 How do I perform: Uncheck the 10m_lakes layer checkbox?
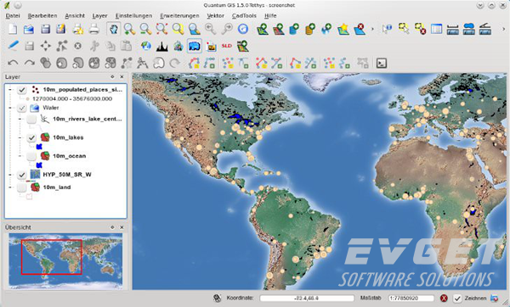click(31, 137)
